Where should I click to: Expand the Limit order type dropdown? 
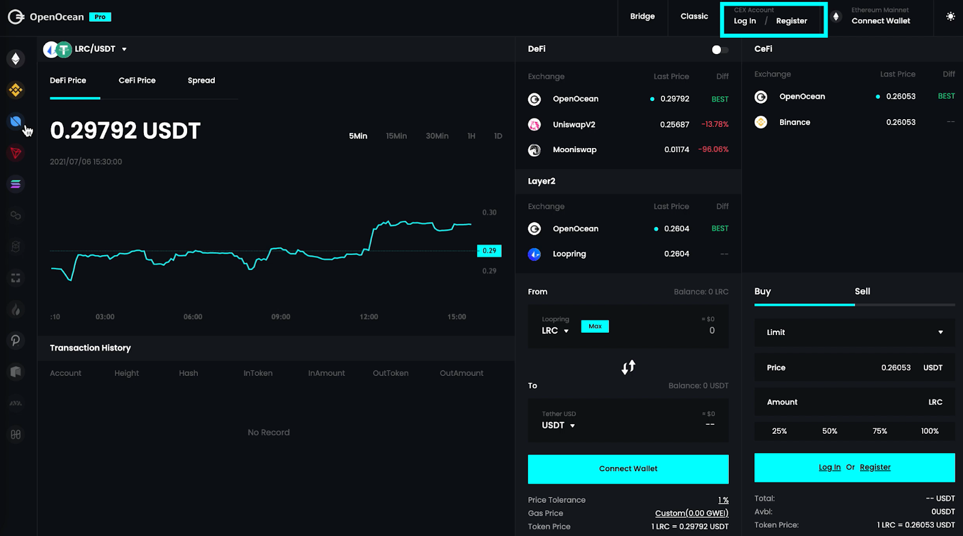click(x=855, y=332)
